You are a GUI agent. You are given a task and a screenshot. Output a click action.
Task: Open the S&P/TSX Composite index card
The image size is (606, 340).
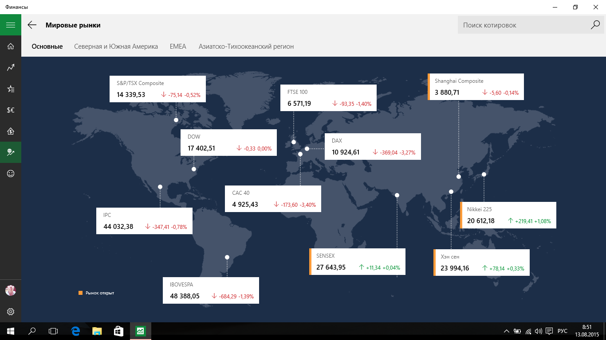pos(157,89)
